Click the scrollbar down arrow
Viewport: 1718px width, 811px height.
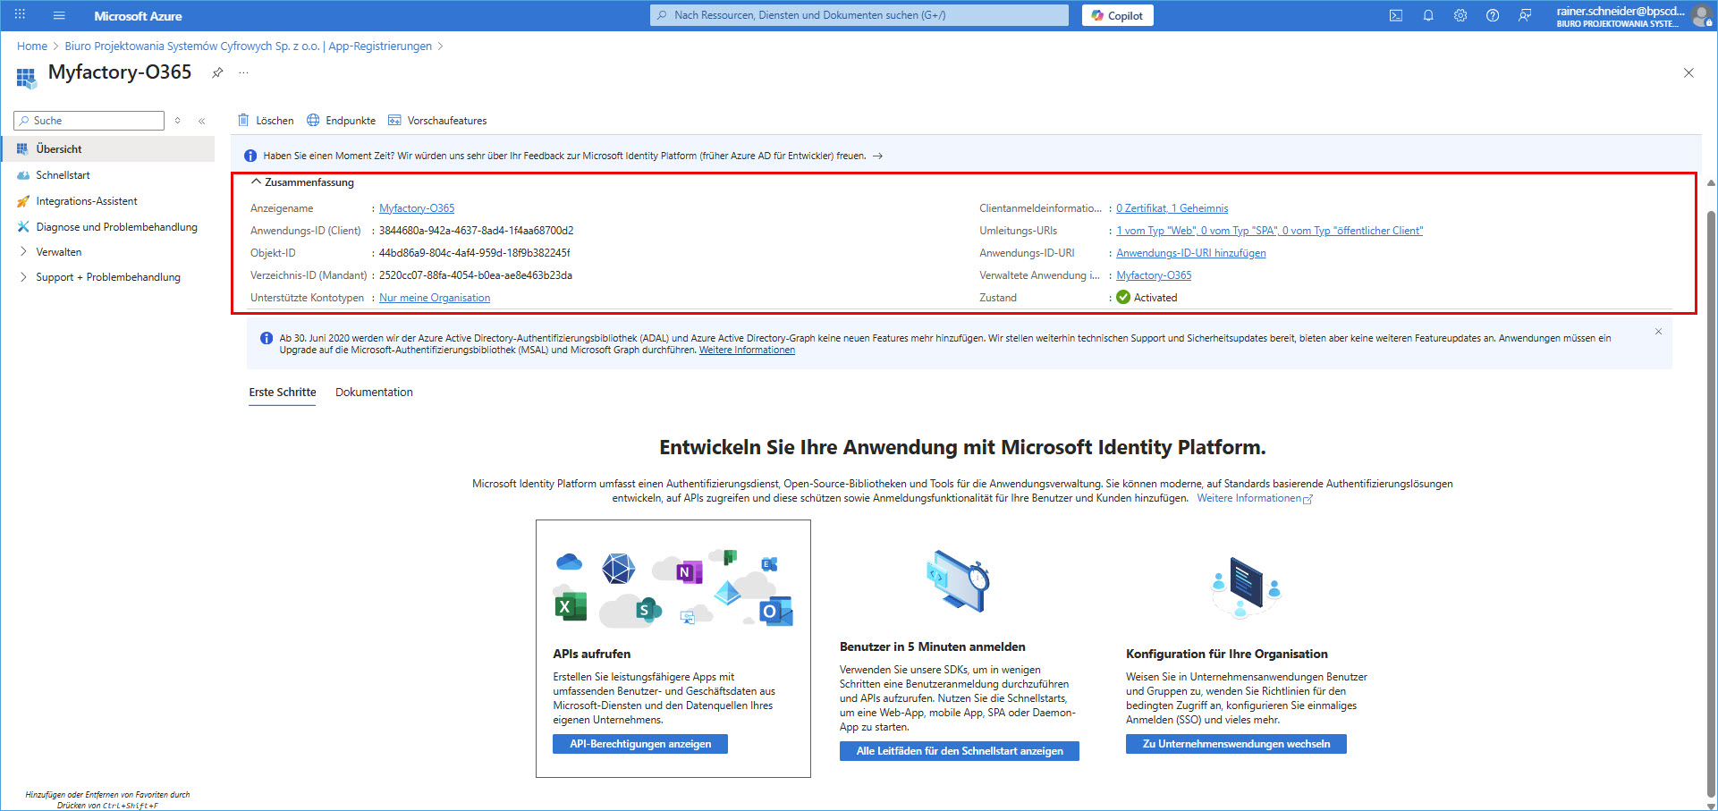(x=1711, y=805)
